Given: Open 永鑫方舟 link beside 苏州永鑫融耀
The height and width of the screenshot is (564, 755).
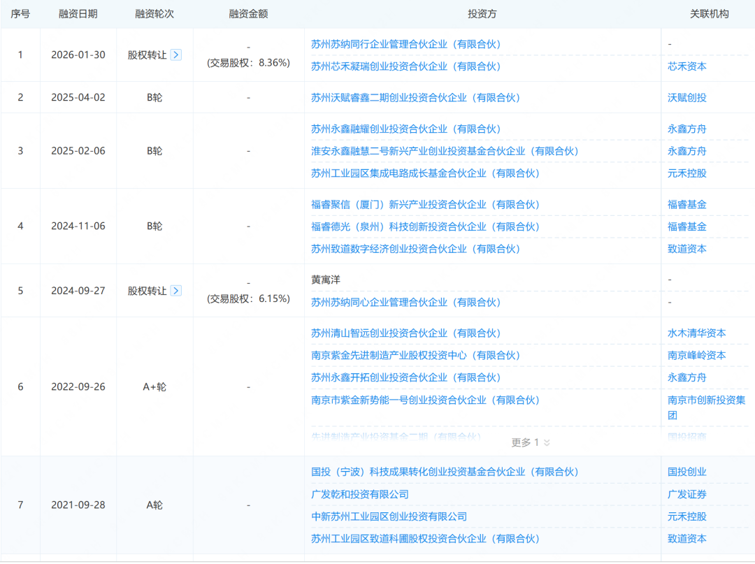Looking at the screenshot, I should [686, 129].
